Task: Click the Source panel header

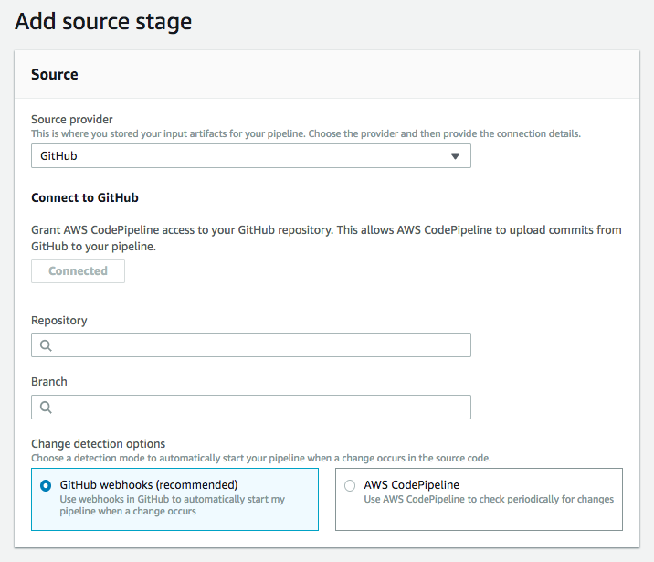Action: click(55, 75)
